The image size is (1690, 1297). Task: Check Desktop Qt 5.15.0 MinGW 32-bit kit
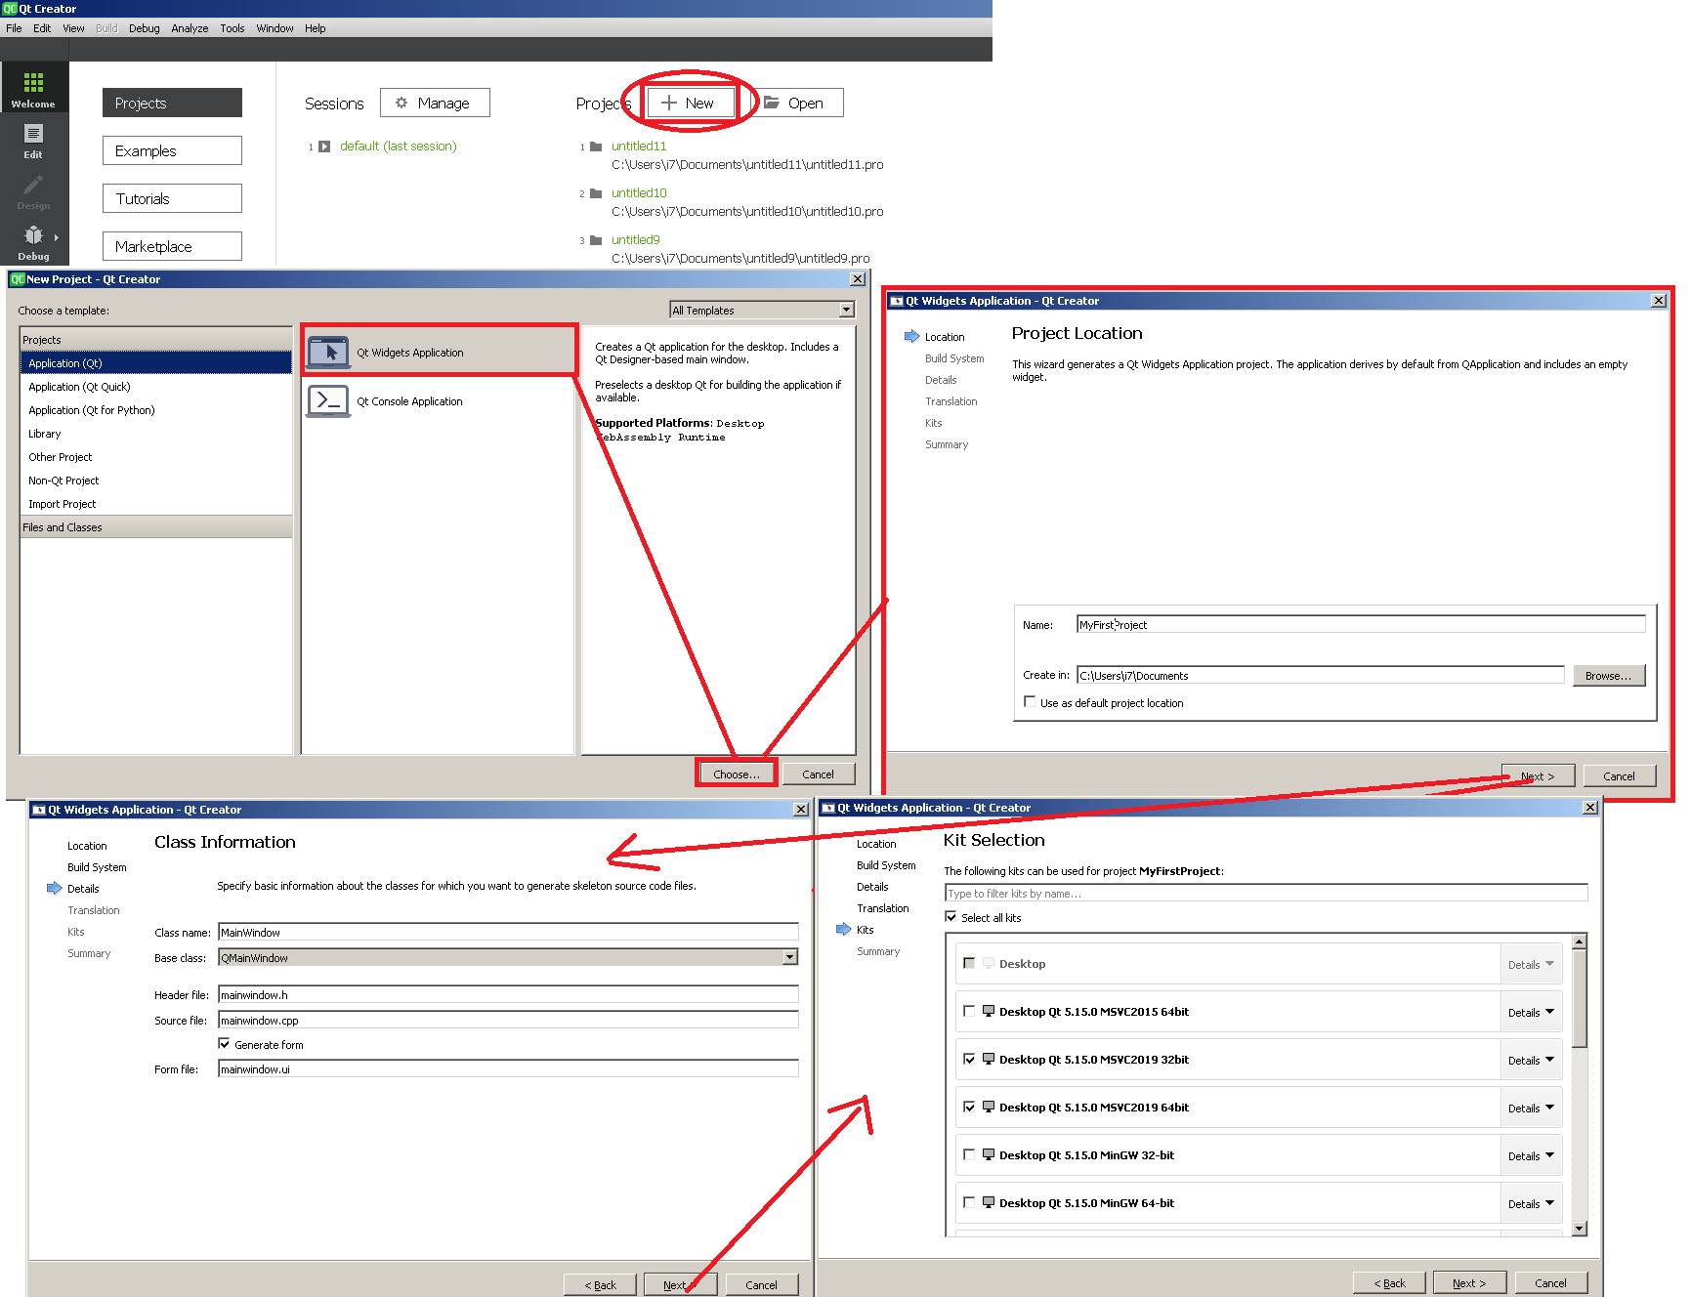(x=969, y=1154)
